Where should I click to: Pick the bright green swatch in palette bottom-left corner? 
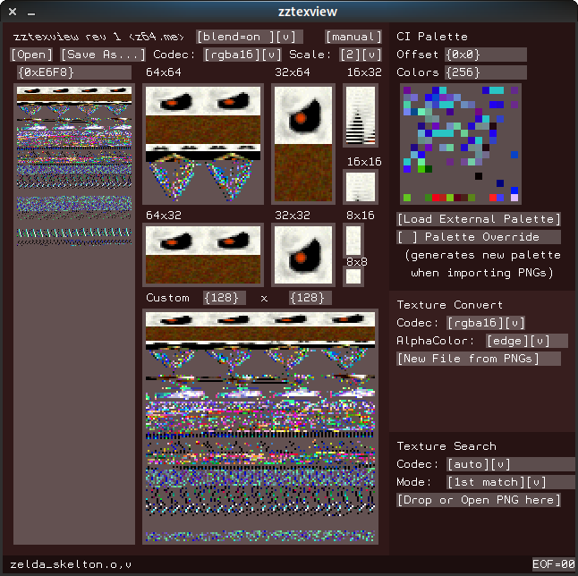click(407, 198)
